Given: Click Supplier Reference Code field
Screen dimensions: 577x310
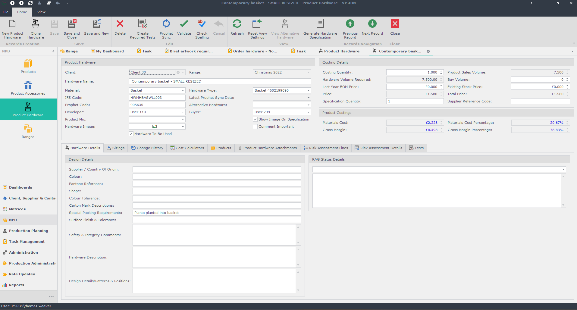Looking at the screenshot, I should [x=540, y=101].
